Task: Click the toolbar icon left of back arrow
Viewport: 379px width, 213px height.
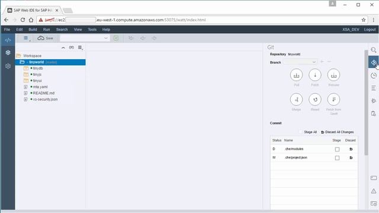Action: click(131, 38)
